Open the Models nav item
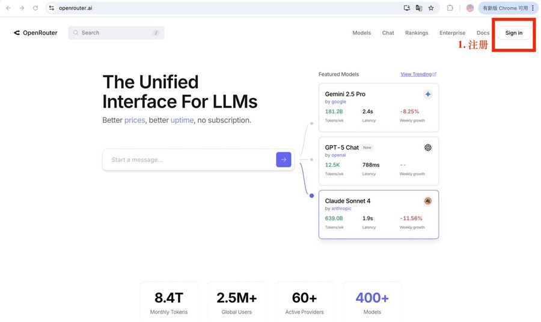The image size is (541, 322). point(362,33)
